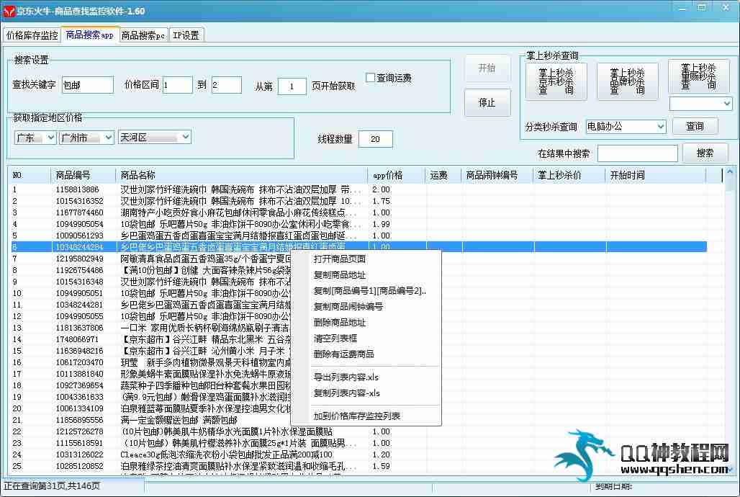Click status text 正在查询第31页,共146页
This screenshot has height=497, width=740.
tap(51, 486)
